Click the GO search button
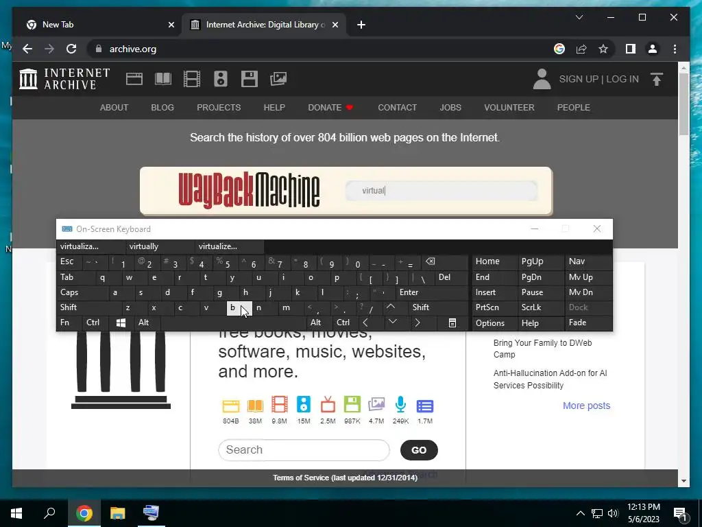Screen dimensions: 702x527 point(419,450)
